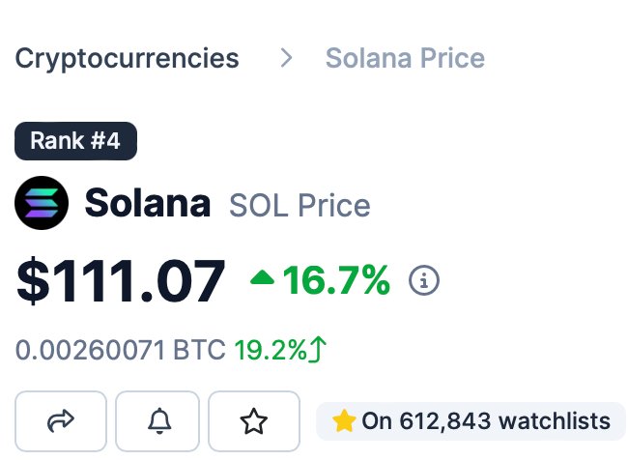This screenshot has height=460, width=628.
Task: Click the On 612,843 watchlists text
Action: (486, 421)
